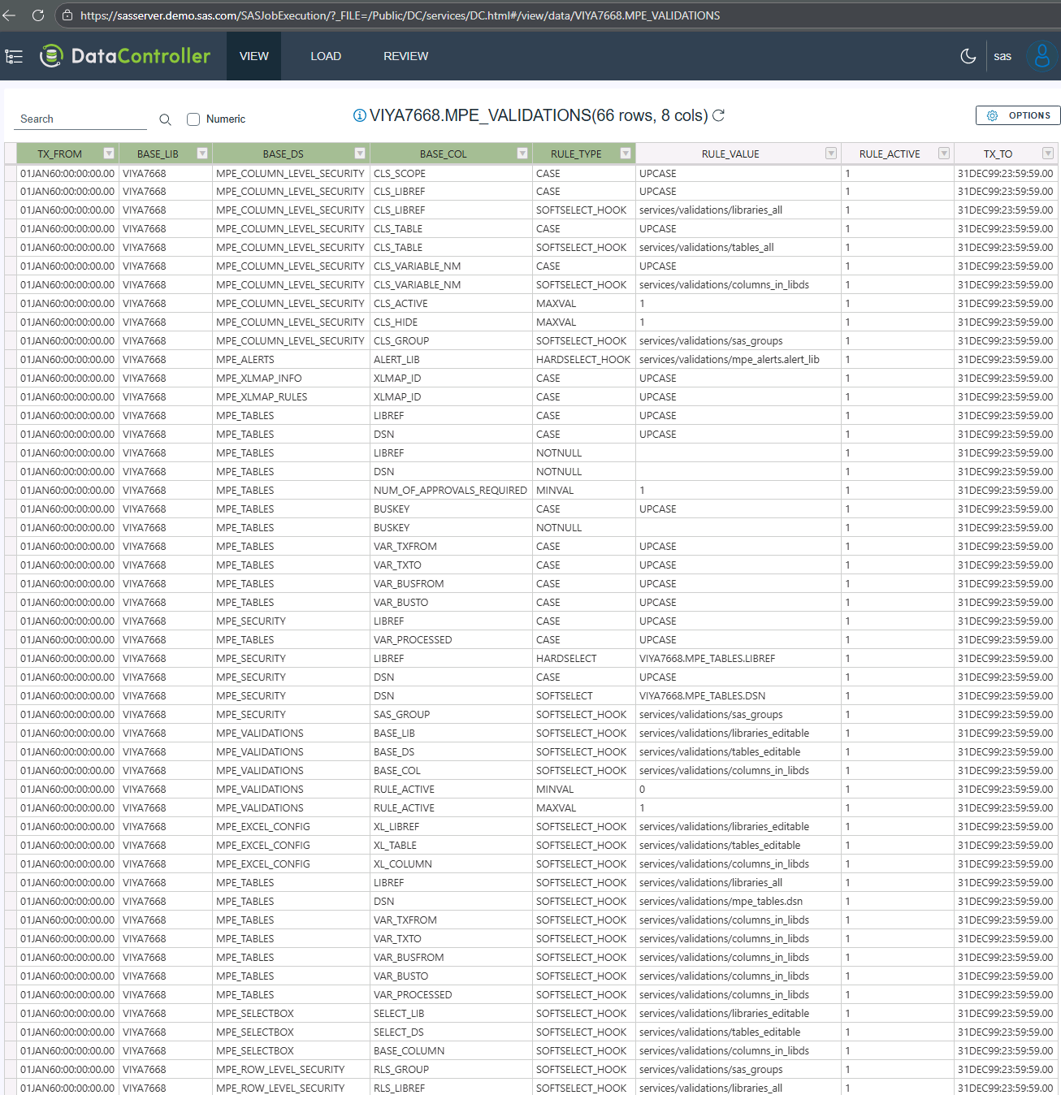Reload the browser page
The height and width of the screenshot is (1095, 1061).
[37, 15]
